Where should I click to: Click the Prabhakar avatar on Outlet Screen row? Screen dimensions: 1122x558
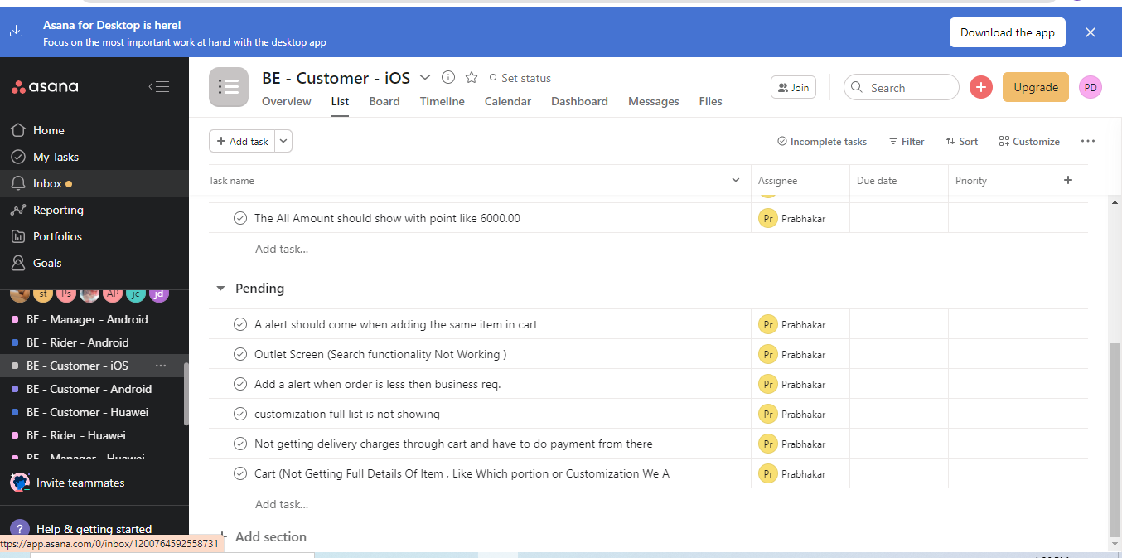click(768, 354)
